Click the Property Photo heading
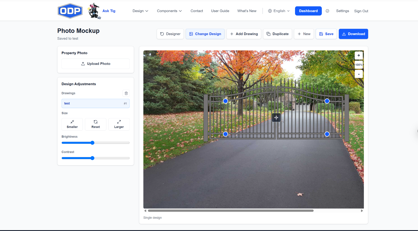 tap(74, 53)
